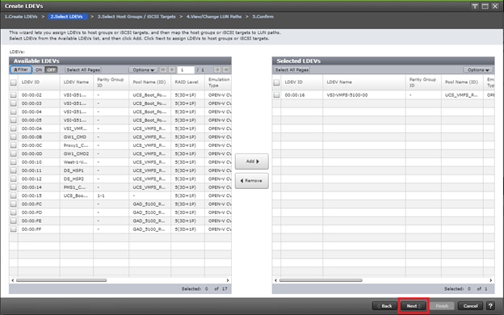The width and height of the screenshot is (504, 315).
Task: Click scroll-left arrow under Available LDEVs table
Action: click(x=13, y=280)
